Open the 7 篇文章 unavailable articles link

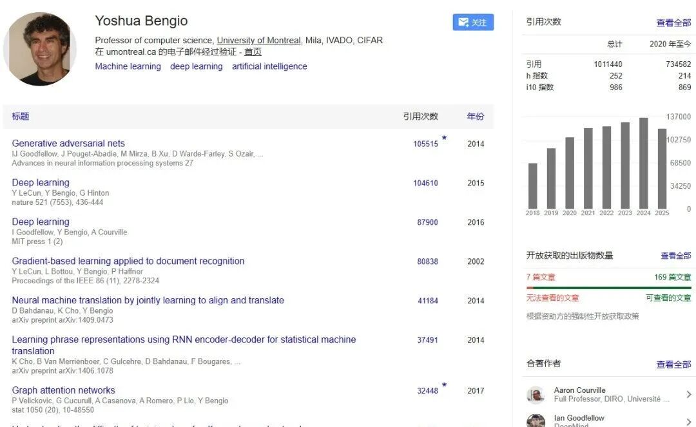click(x=541, y=277)
